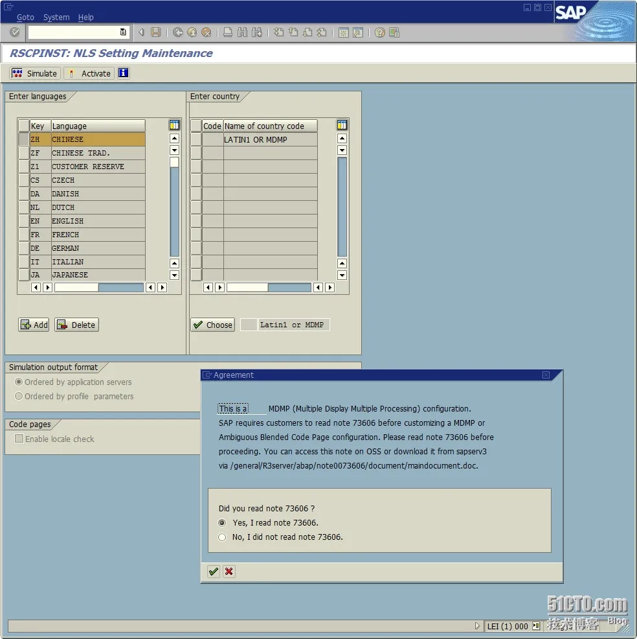The height and width of the screenshot is (639, 637).
Task: Click topmost scroll-up arrow of languages table
Action: tap(174, 138)
